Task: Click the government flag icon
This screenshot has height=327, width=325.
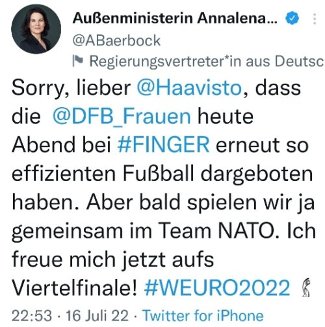Action: (78, 61)
